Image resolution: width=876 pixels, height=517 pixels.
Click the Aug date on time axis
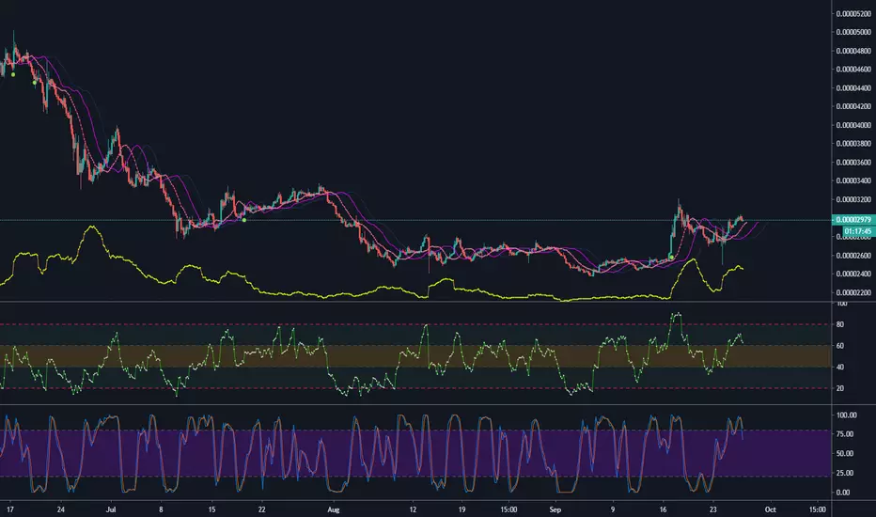[334, 509]
